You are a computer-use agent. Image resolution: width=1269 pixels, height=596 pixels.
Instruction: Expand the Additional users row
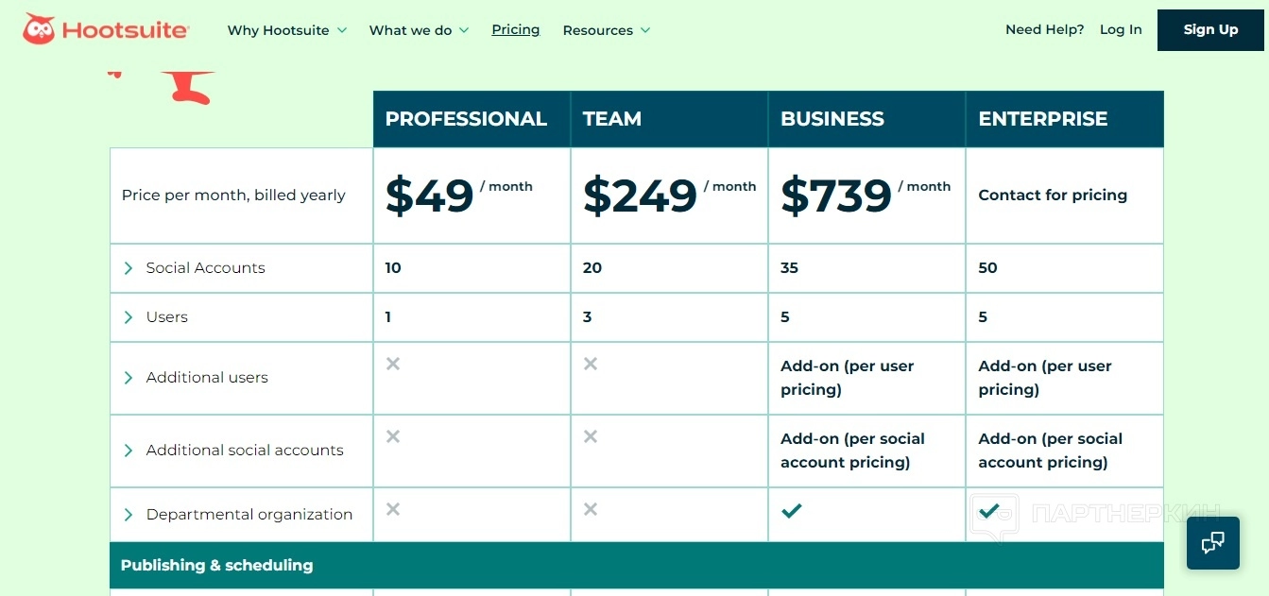point(129,378)
